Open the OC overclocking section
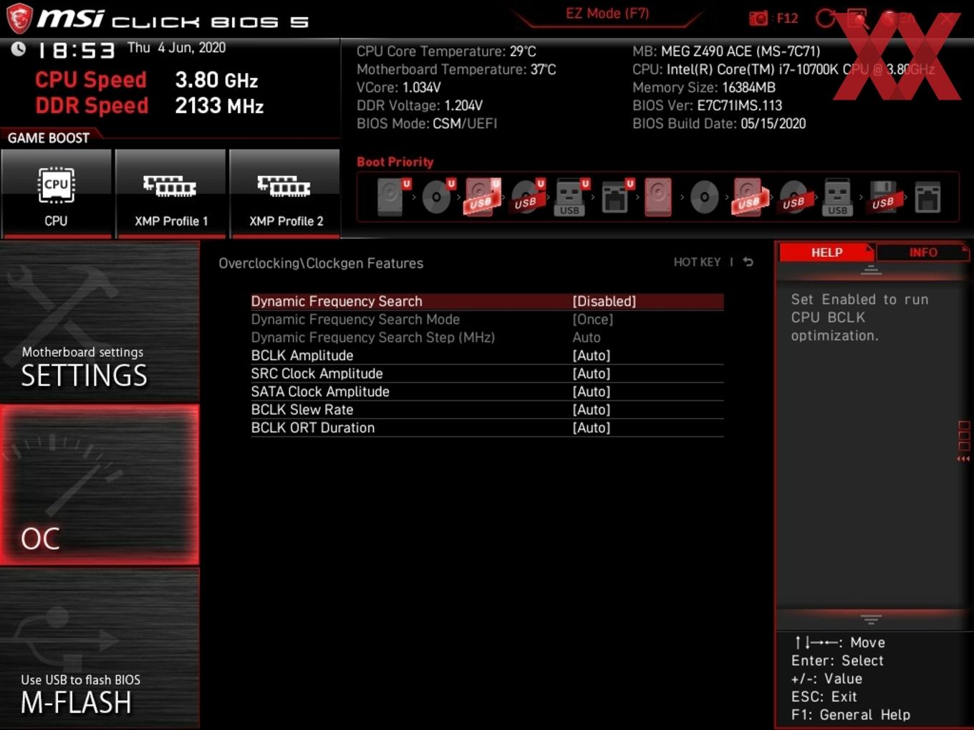The height and width of the screenshot is (730, 974). [100, 485]
